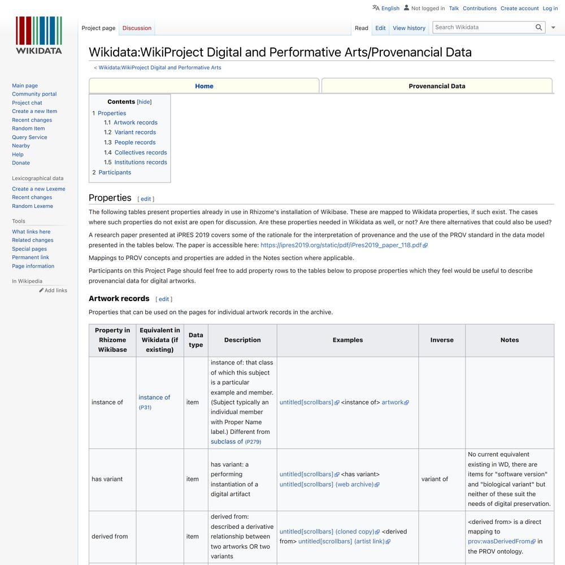
Task: Click the "derived from" property cell
Action: 112,537
